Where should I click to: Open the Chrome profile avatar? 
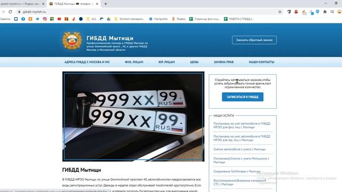pyautogui.click(x=339, y=12)
